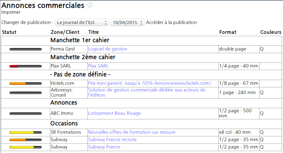Select the SR Formations client cell

point(69,133)
